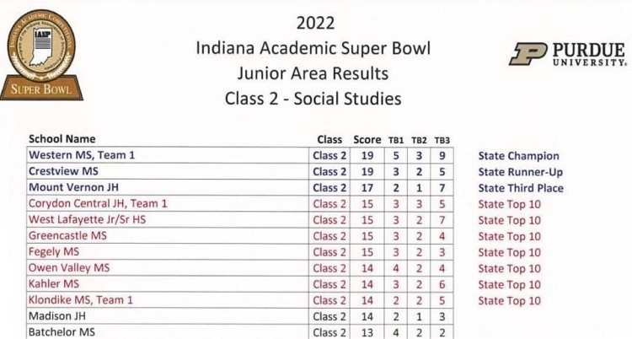
Task: Select Klondike MS, Team 1
Action: (81, 300)
